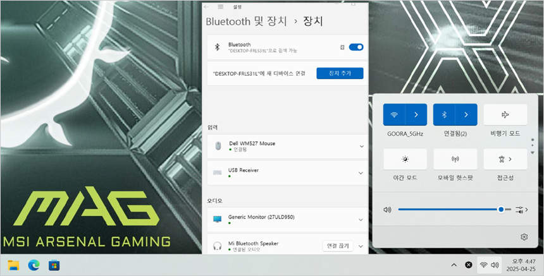Turn off the Bluetooth toggle switch
Screen dimensions: 544x276
click(356, 47)
